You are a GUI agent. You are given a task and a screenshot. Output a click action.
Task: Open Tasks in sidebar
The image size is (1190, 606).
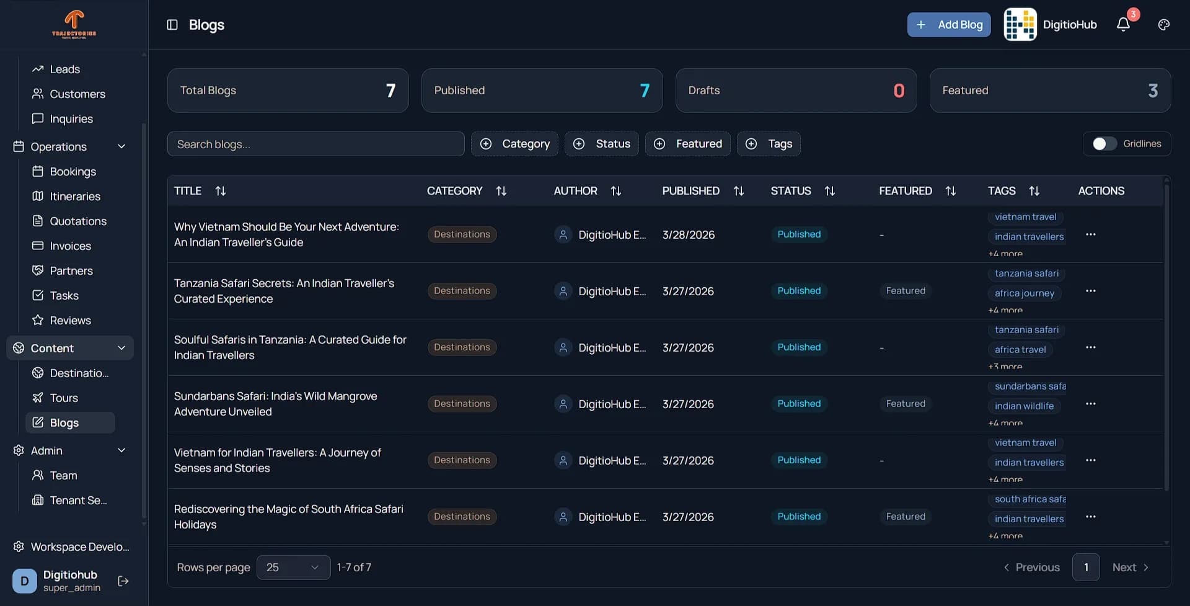point(69,295)
